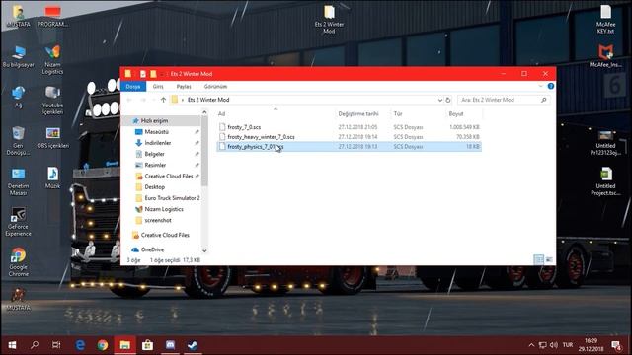The image size is (632, 355).
Task: Open address bar history dropdown
Action: pos(439,100)
